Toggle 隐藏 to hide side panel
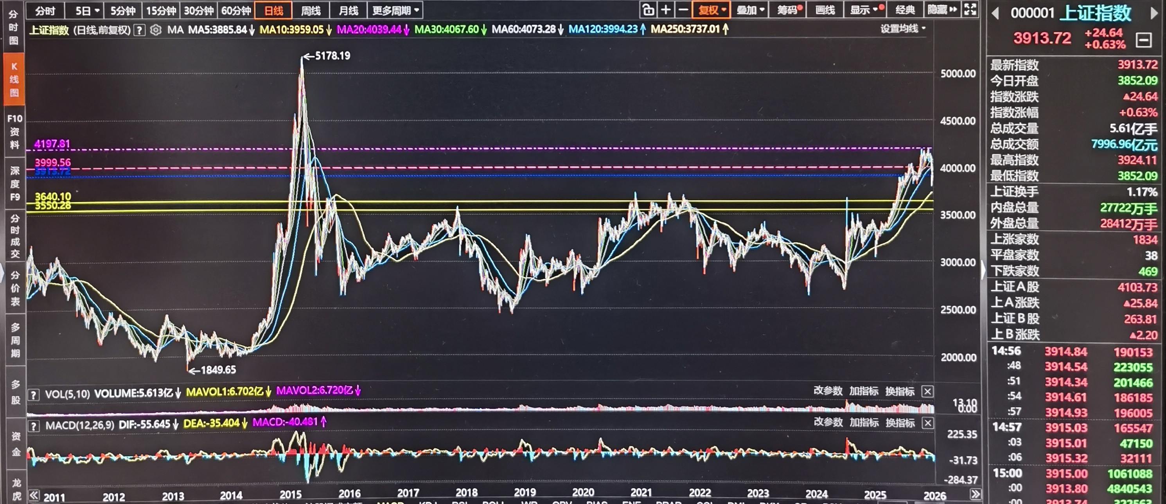Screen dimensions: 1166x504 point(942,9)
